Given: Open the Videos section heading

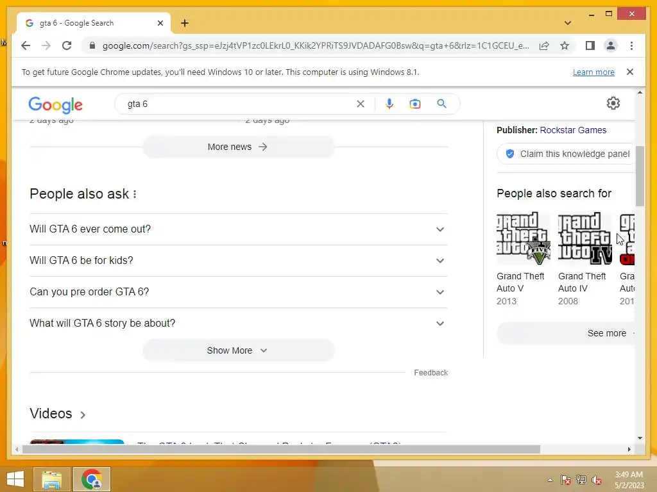Looking at the screenshot, I should (58, 414).
